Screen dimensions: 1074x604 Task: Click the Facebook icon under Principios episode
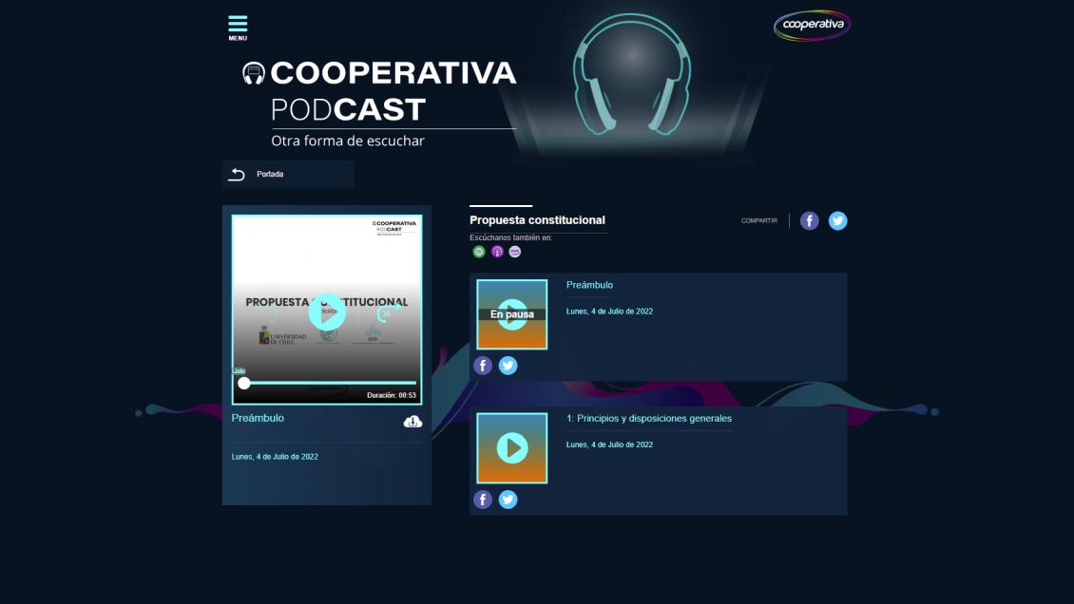pos(483,499)
